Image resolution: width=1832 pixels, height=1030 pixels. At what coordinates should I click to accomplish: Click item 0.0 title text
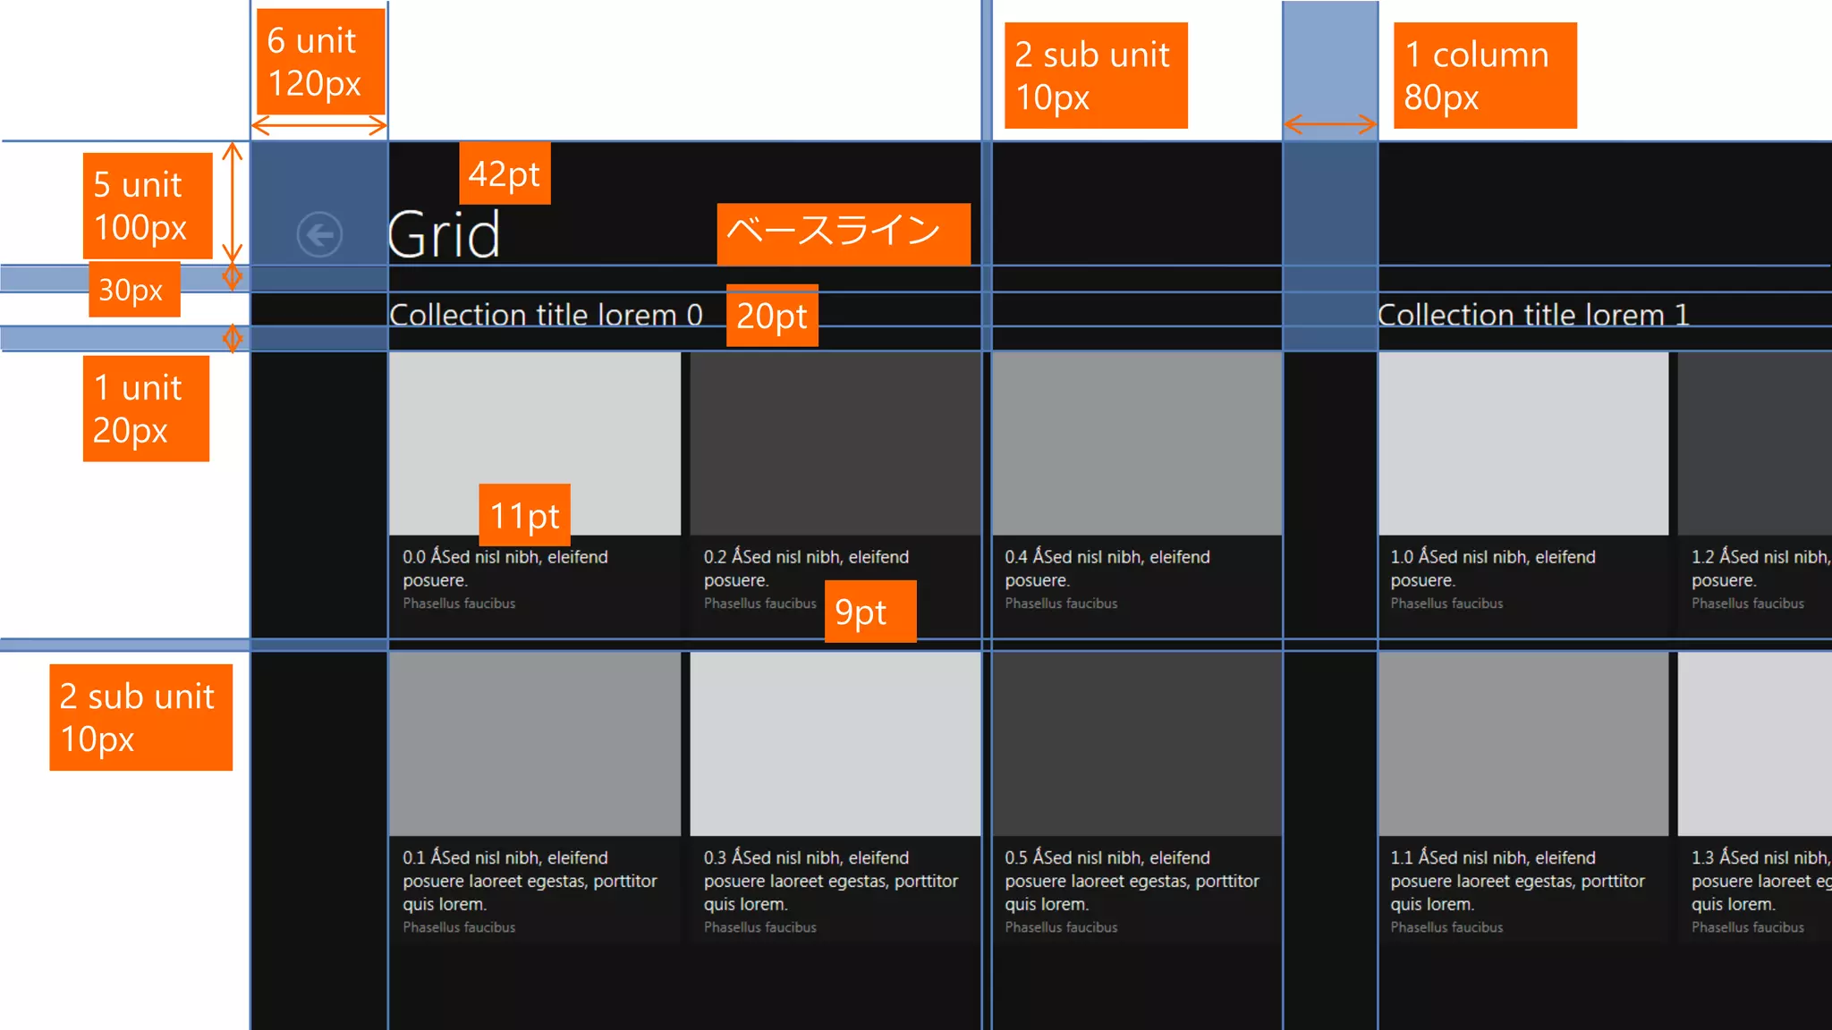[505, 557]
